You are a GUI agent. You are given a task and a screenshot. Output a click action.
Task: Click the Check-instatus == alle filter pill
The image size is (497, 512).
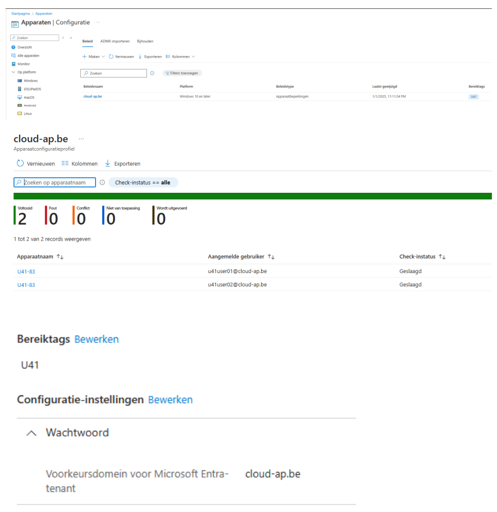(143, 182)
